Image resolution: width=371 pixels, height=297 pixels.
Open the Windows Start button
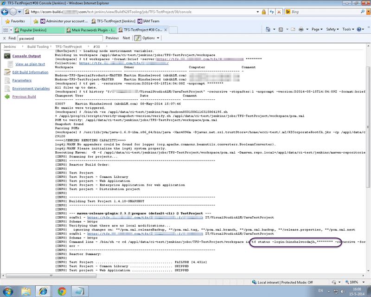7,291
